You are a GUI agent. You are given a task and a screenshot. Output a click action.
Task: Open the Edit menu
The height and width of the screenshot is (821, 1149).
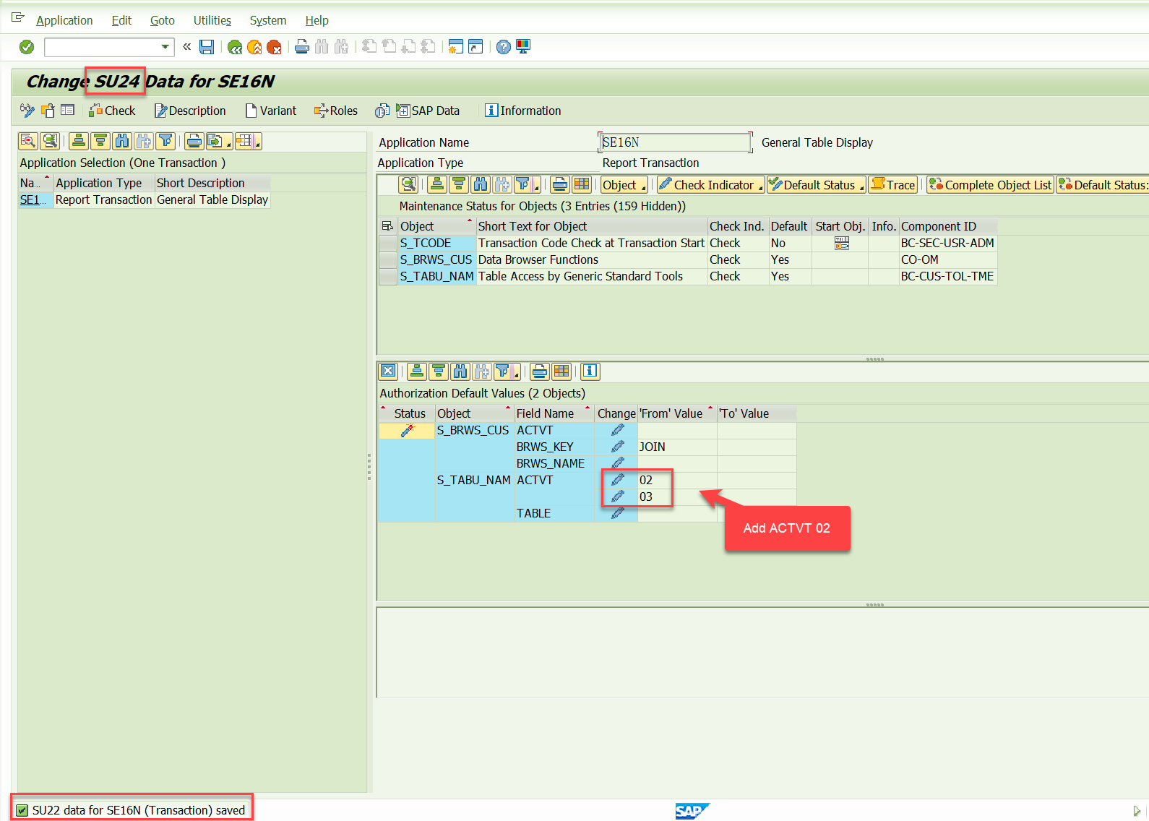pyautogui.click(x=121, y=20)
